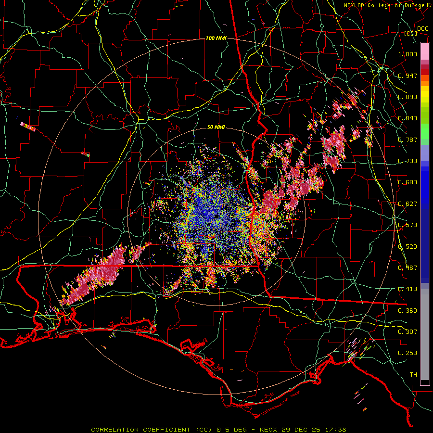Select the 0.893 legend value
The width and height of the screenshot is (433, 433).
(x=408, y=97)
